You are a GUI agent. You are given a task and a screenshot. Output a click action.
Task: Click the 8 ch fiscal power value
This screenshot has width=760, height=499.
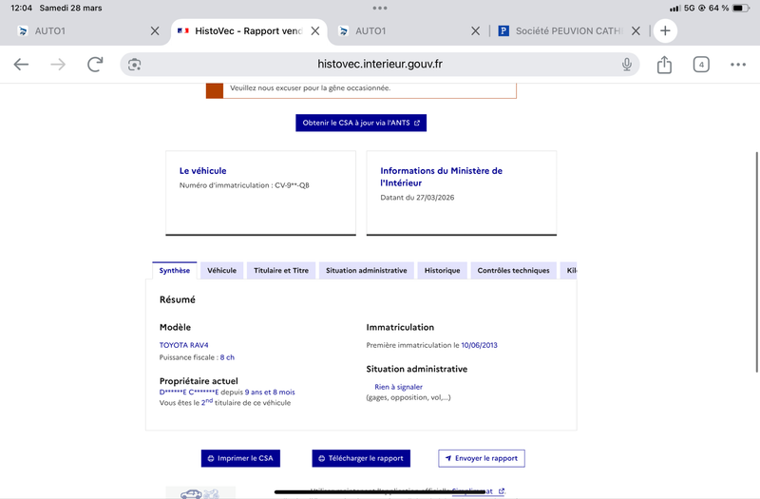coord(227,357)
